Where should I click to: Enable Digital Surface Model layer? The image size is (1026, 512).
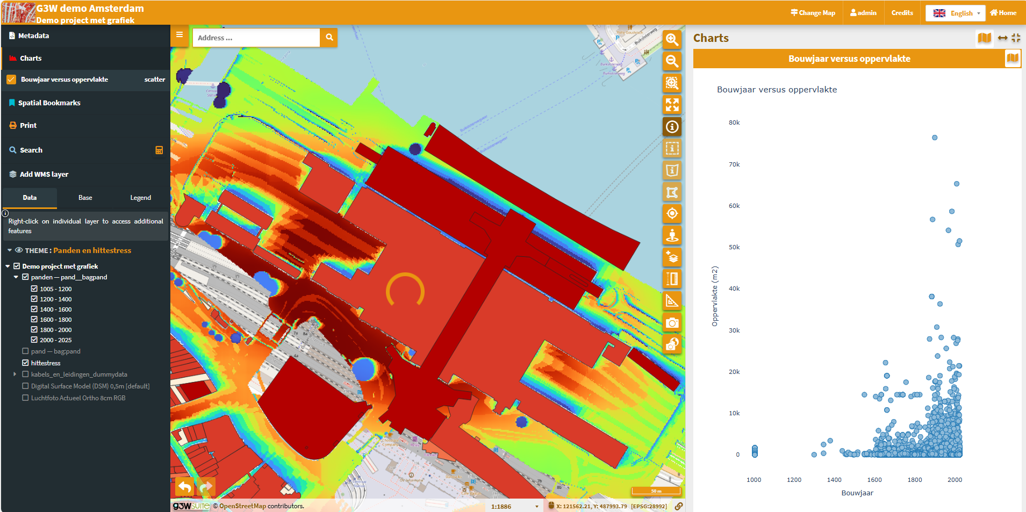[25, 386]
